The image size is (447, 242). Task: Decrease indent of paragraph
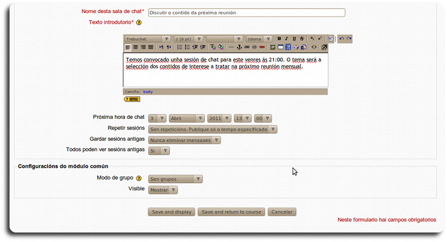point(195,47)
